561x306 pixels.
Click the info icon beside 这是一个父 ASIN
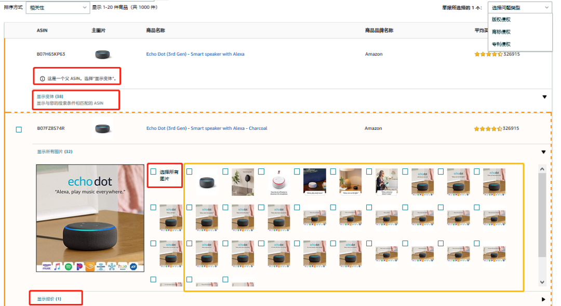pos(42,78)
